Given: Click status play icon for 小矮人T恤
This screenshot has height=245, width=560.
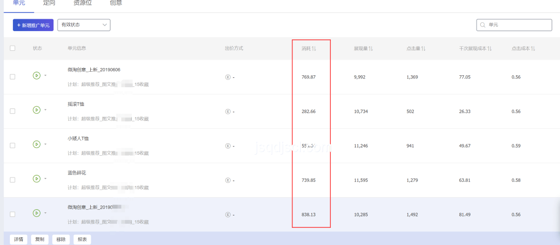Looking at the screenshot, I should (36, 144).
